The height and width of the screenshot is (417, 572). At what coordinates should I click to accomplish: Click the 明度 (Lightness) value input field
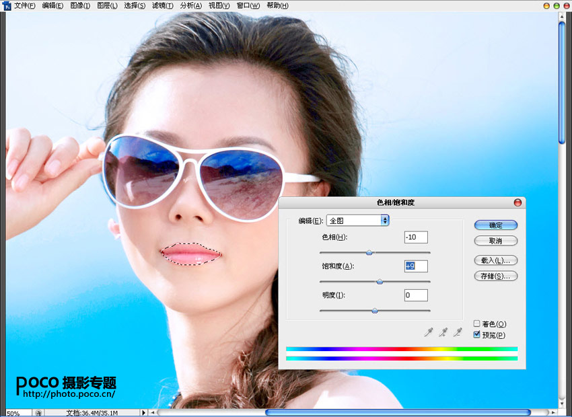point(416,295)
